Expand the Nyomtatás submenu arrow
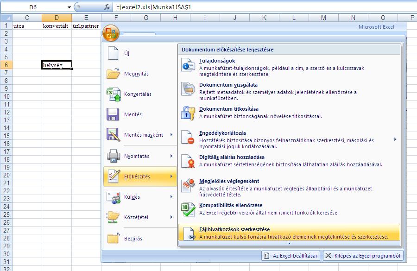 171,156
